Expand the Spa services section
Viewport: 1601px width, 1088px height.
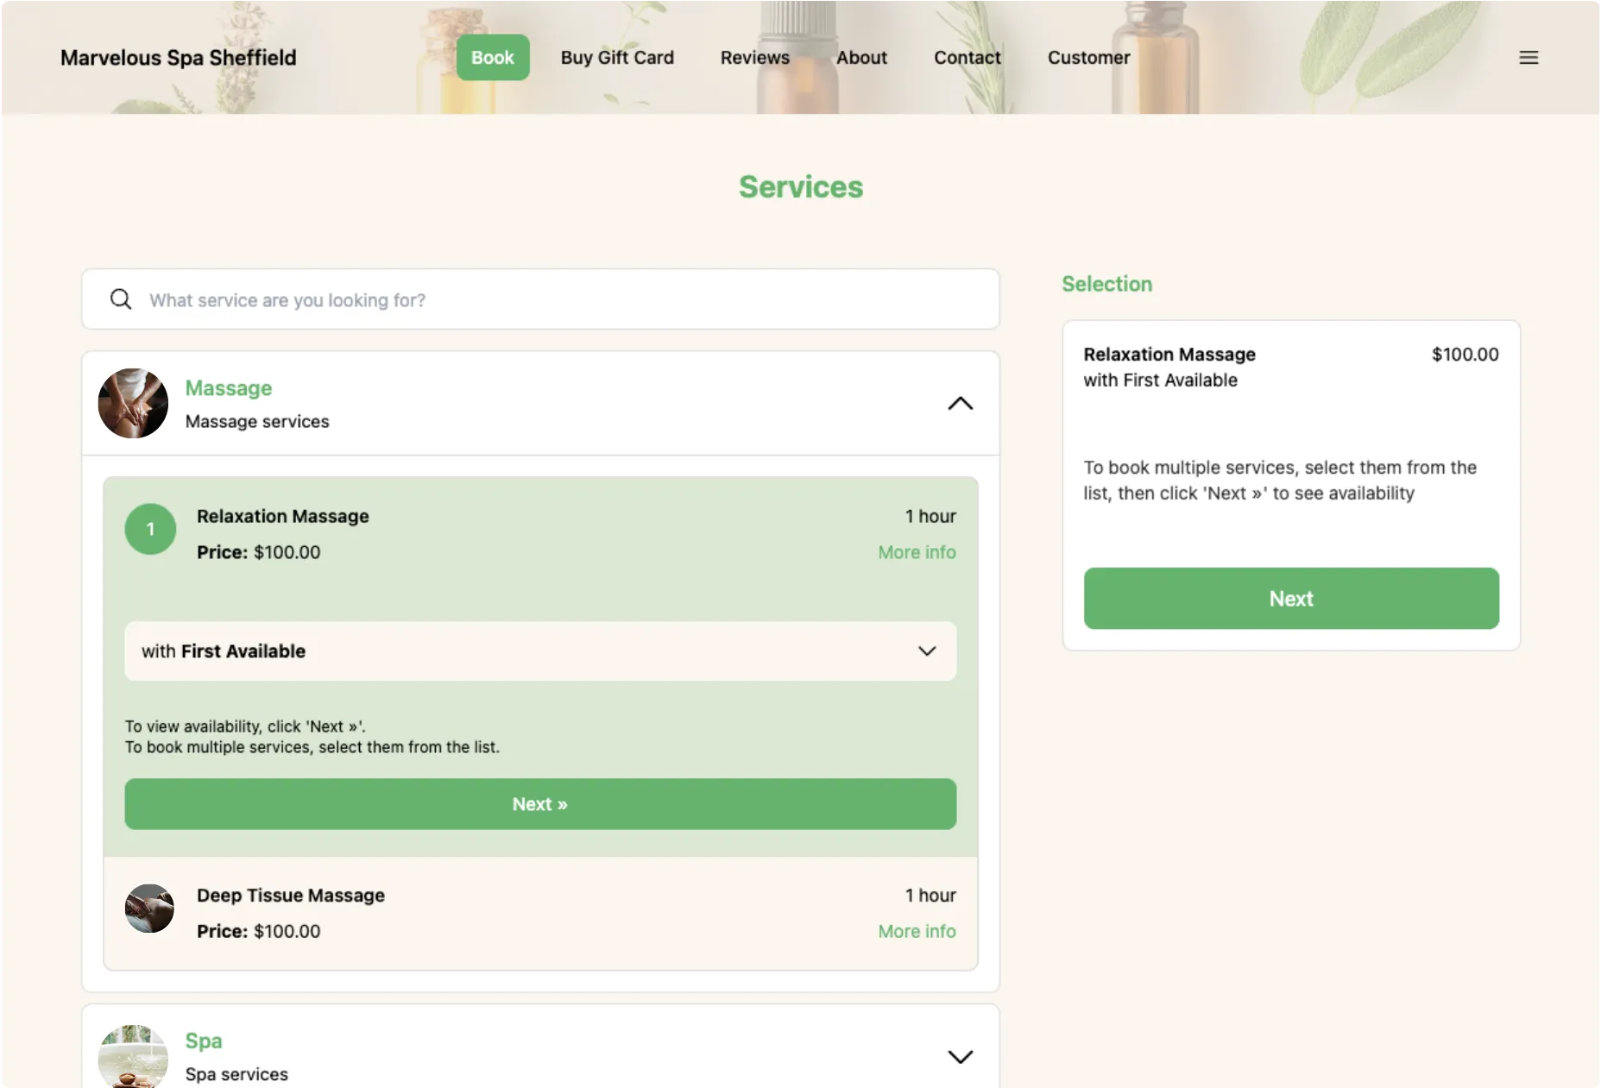960,1056
